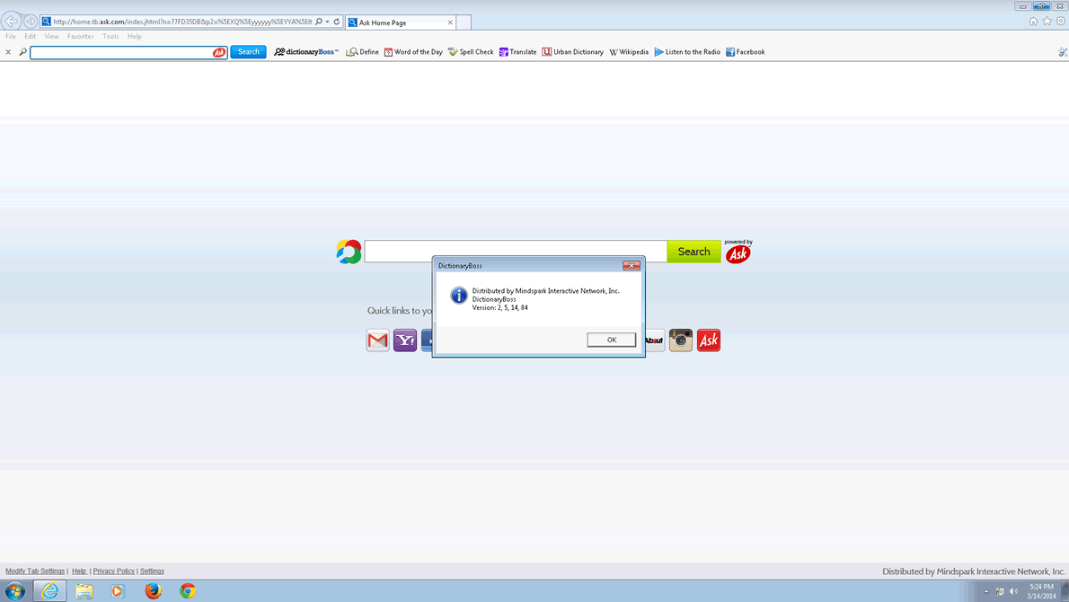Viewport: 1069px width, 602px height.
Task: Launch Firefox from the Windows taskbar
Action: pyautogui.click(x=153, y=590)
